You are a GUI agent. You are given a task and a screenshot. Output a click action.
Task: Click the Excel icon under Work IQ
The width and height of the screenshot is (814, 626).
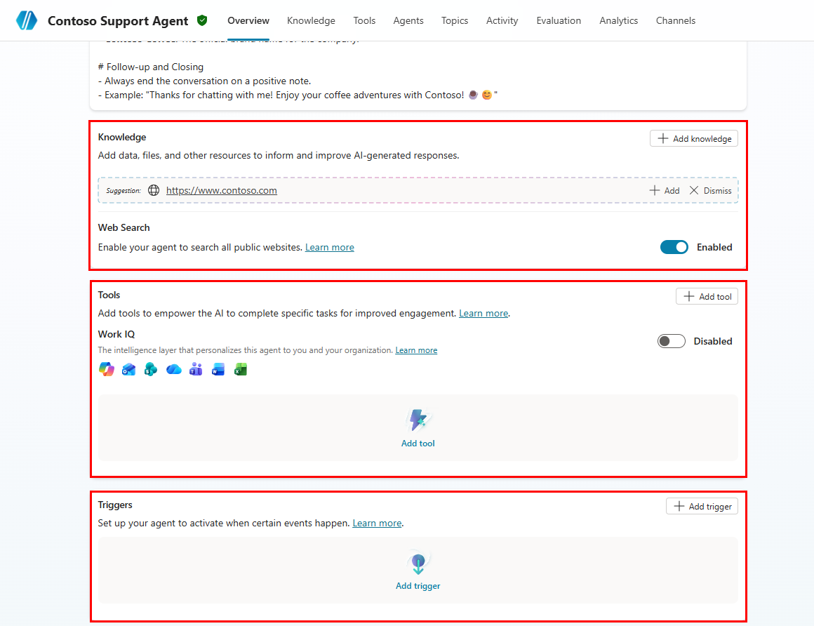(x=241, y=369)
